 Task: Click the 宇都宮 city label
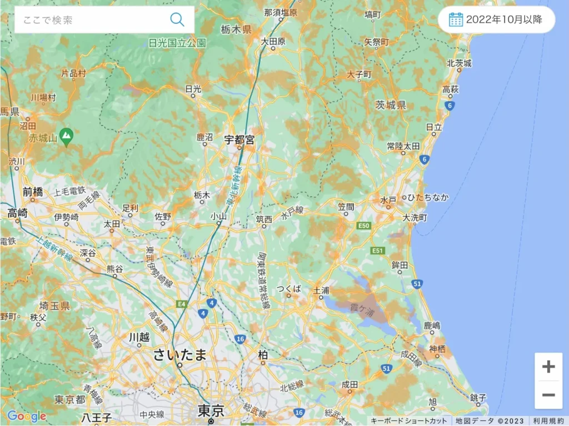pos(239,140)
